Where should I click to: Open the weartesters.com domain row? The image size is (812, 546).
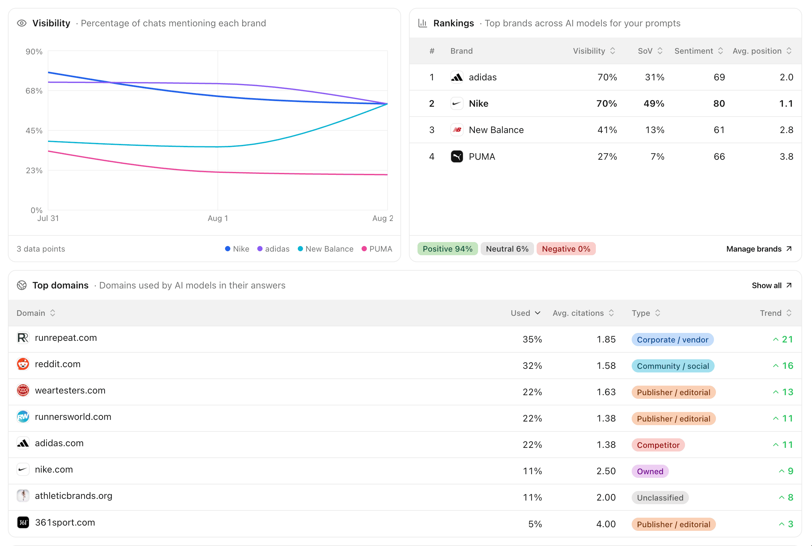click(x=405, y=392)
